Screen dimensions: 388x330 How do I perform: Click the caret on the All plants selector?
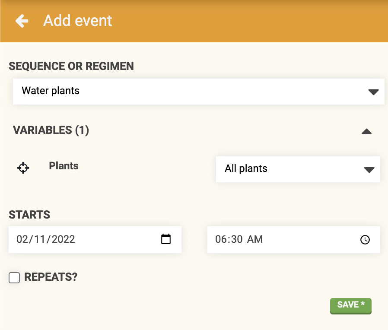[x=369, y=170]
